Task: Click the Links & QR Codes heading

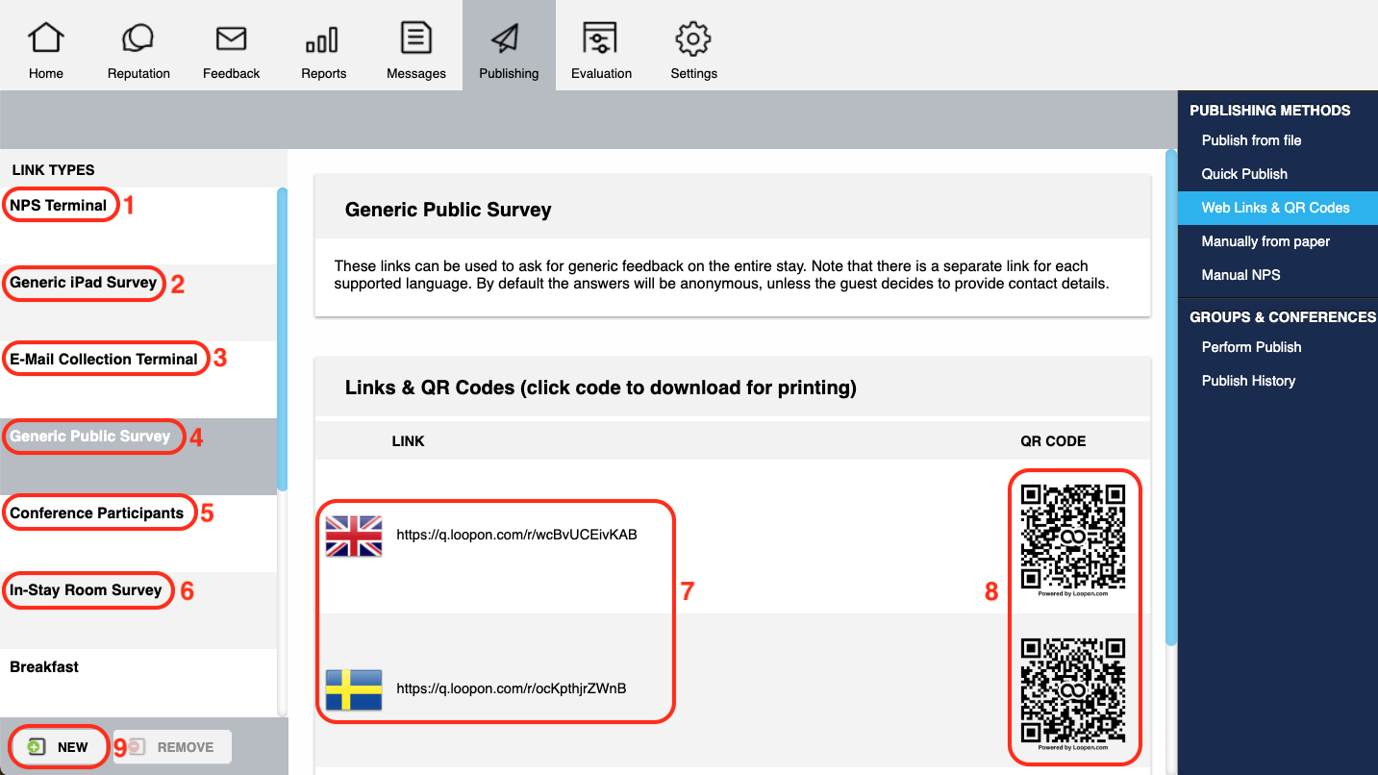Action: pos(601,388)
